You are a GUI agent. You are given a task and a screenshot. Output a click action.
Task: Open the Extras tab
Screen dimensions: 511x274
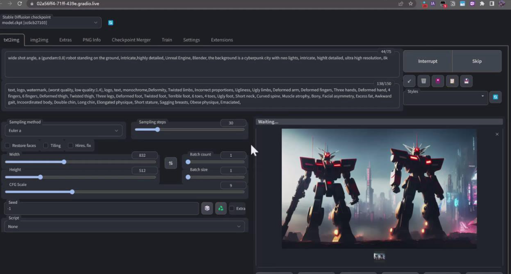coord(65,40)
